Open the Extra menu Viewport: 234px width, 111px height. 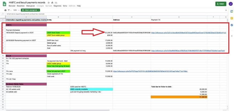[65, 6]
